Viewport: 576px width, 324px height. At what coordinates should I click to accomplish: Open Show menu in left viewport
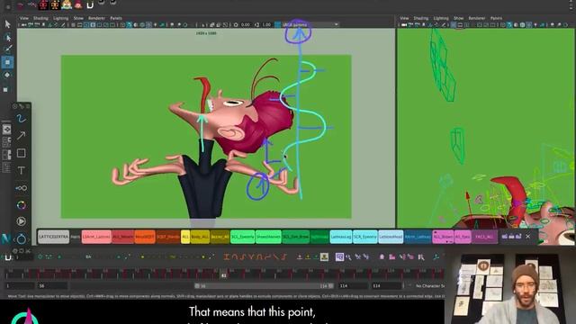(x=78, y=18)
